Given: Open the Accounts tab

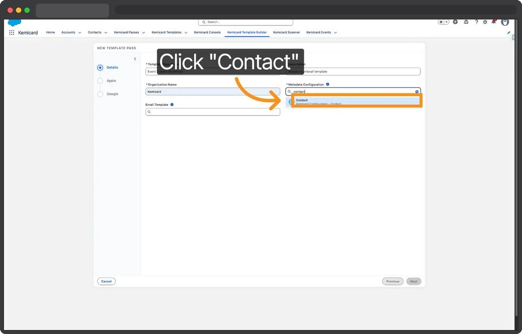Looking at the screenshot, I should (x=68, y=32).
